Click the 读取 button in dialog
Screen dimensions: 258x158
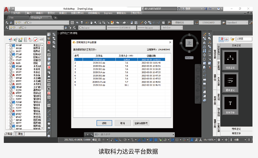(x=104, y=123)
